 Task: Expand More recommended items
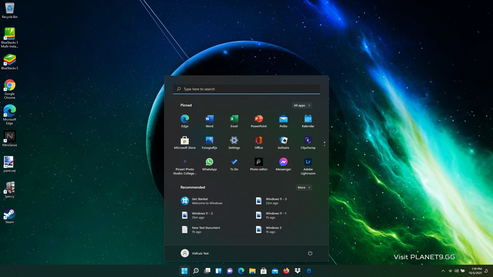[x=304, y=187]
